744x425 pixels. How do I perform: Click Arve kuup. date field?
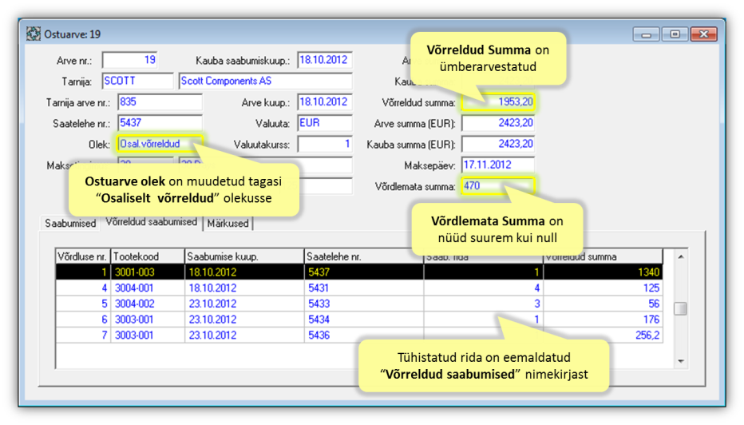(x=325, y=102)
